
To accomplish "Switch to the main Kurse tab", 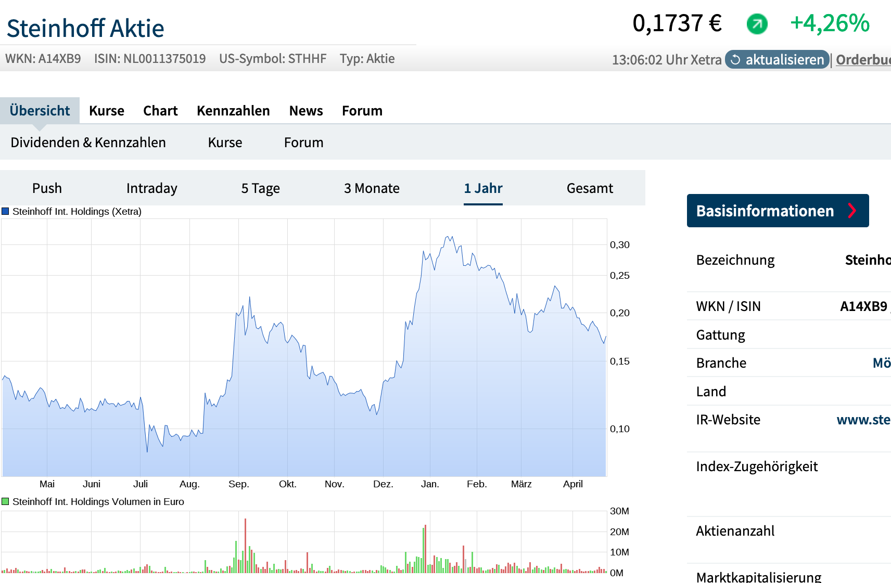I will pos(107,111).
